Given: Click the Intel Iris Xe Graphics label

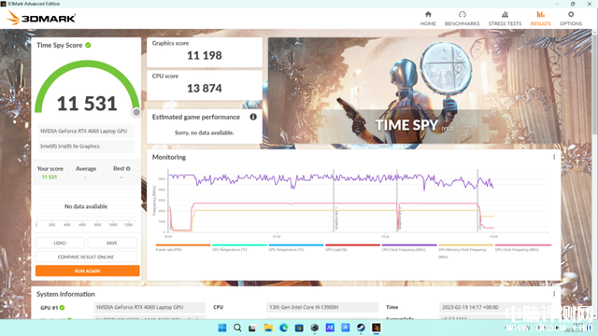Looking at the screenshot, I should click(86, 147).
